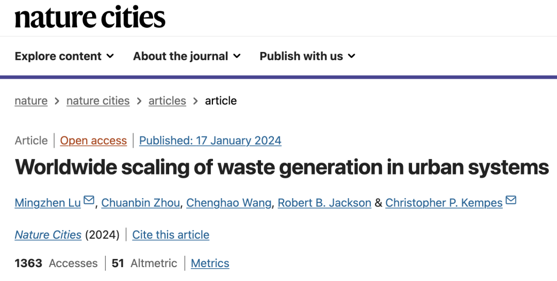Open author Mingzhen Lu's profile
557x281 pixels.
[x=47, y=203]
